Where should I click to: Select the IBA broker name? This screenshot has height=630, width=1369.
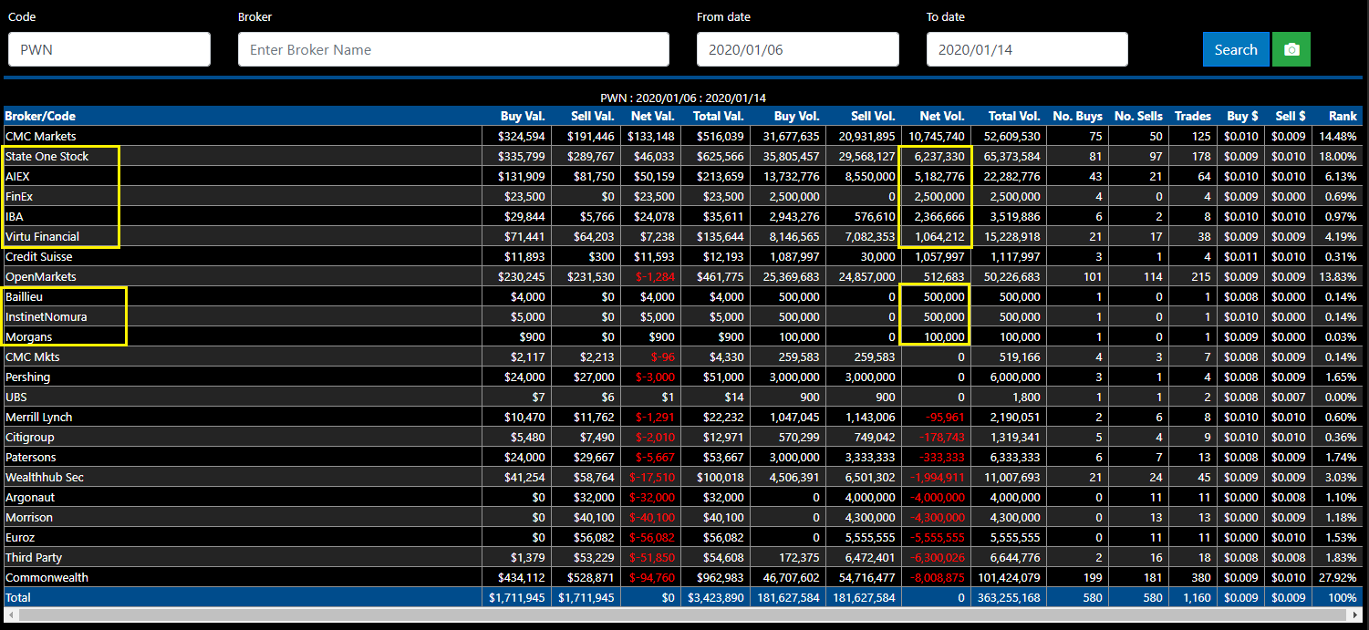point(15,216)
